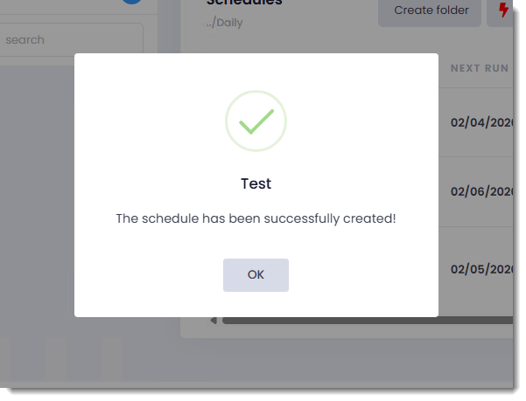Click the blue circle icon above search
526x401 pixels.
click(x=131, y=3)
